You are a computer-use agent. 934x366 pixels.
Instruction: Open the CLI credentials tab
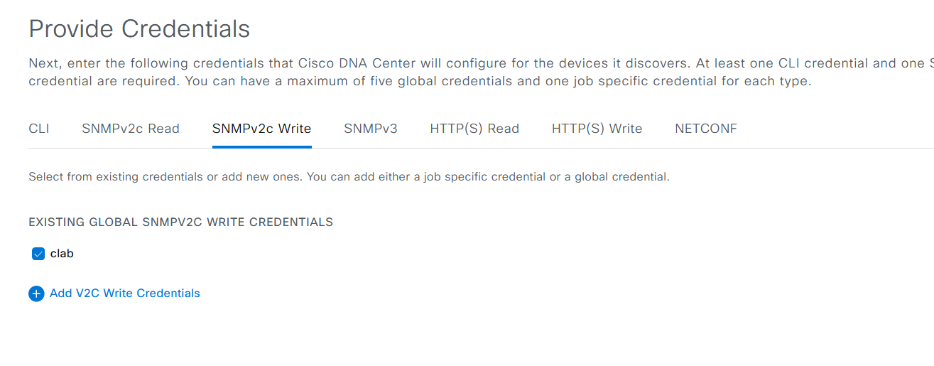click(x=39, y=129)
